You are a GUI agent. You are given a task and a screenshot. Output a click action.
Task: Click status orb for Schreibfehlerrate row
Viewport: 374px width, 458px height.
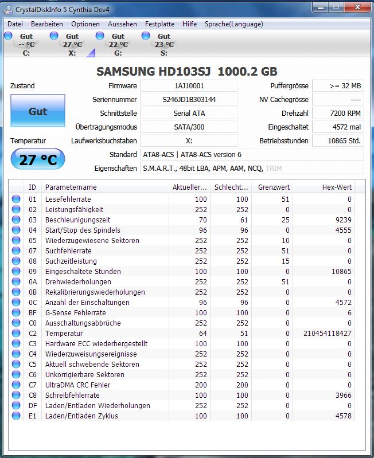[16, 395]
